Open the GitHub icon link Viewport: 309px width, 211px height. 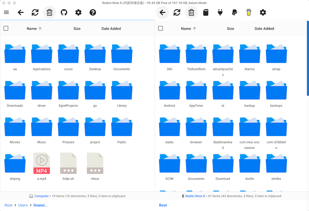tap(64, 12)
